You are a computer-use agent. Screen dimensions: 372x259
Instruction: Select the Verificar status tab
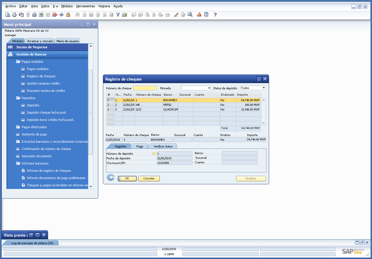pos(162,146)
